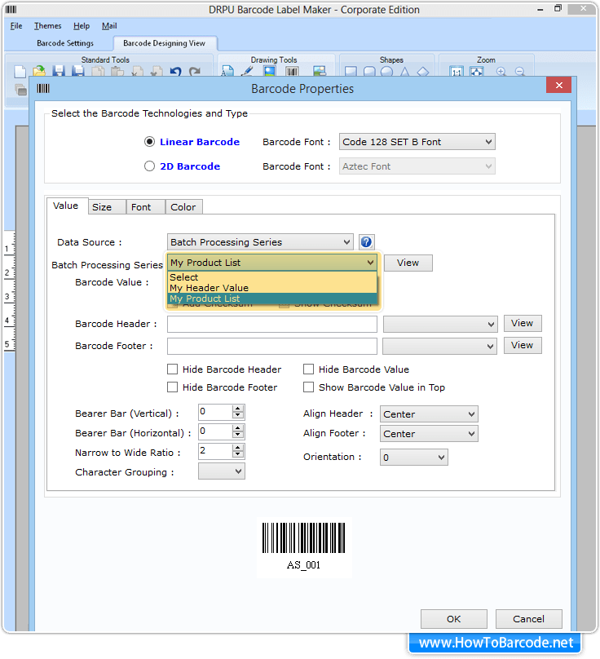Image resolution: width=600 pixels, height=659 pixels.
Task: Close the Barcode Properties dialog with red X
Action: click(558, 86)
